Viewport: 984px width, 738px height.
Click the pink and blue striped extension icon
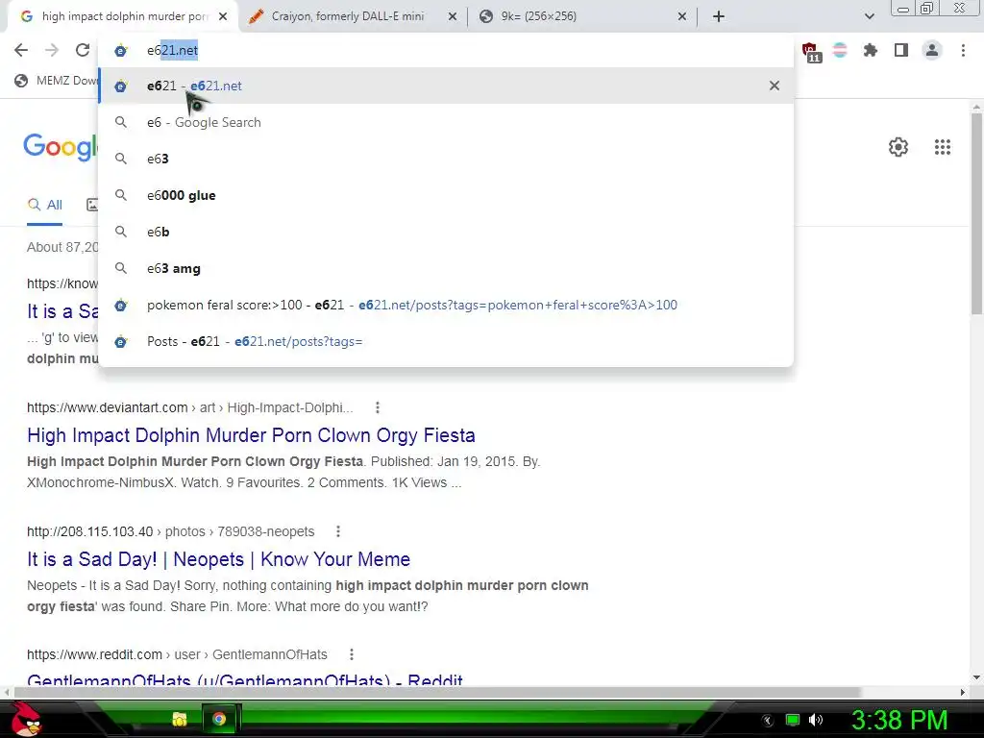[x=840, y=50]
